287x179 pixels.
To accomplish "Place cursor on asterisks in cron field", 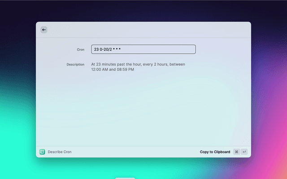I will pyautogui.click(x=117, y=49).
